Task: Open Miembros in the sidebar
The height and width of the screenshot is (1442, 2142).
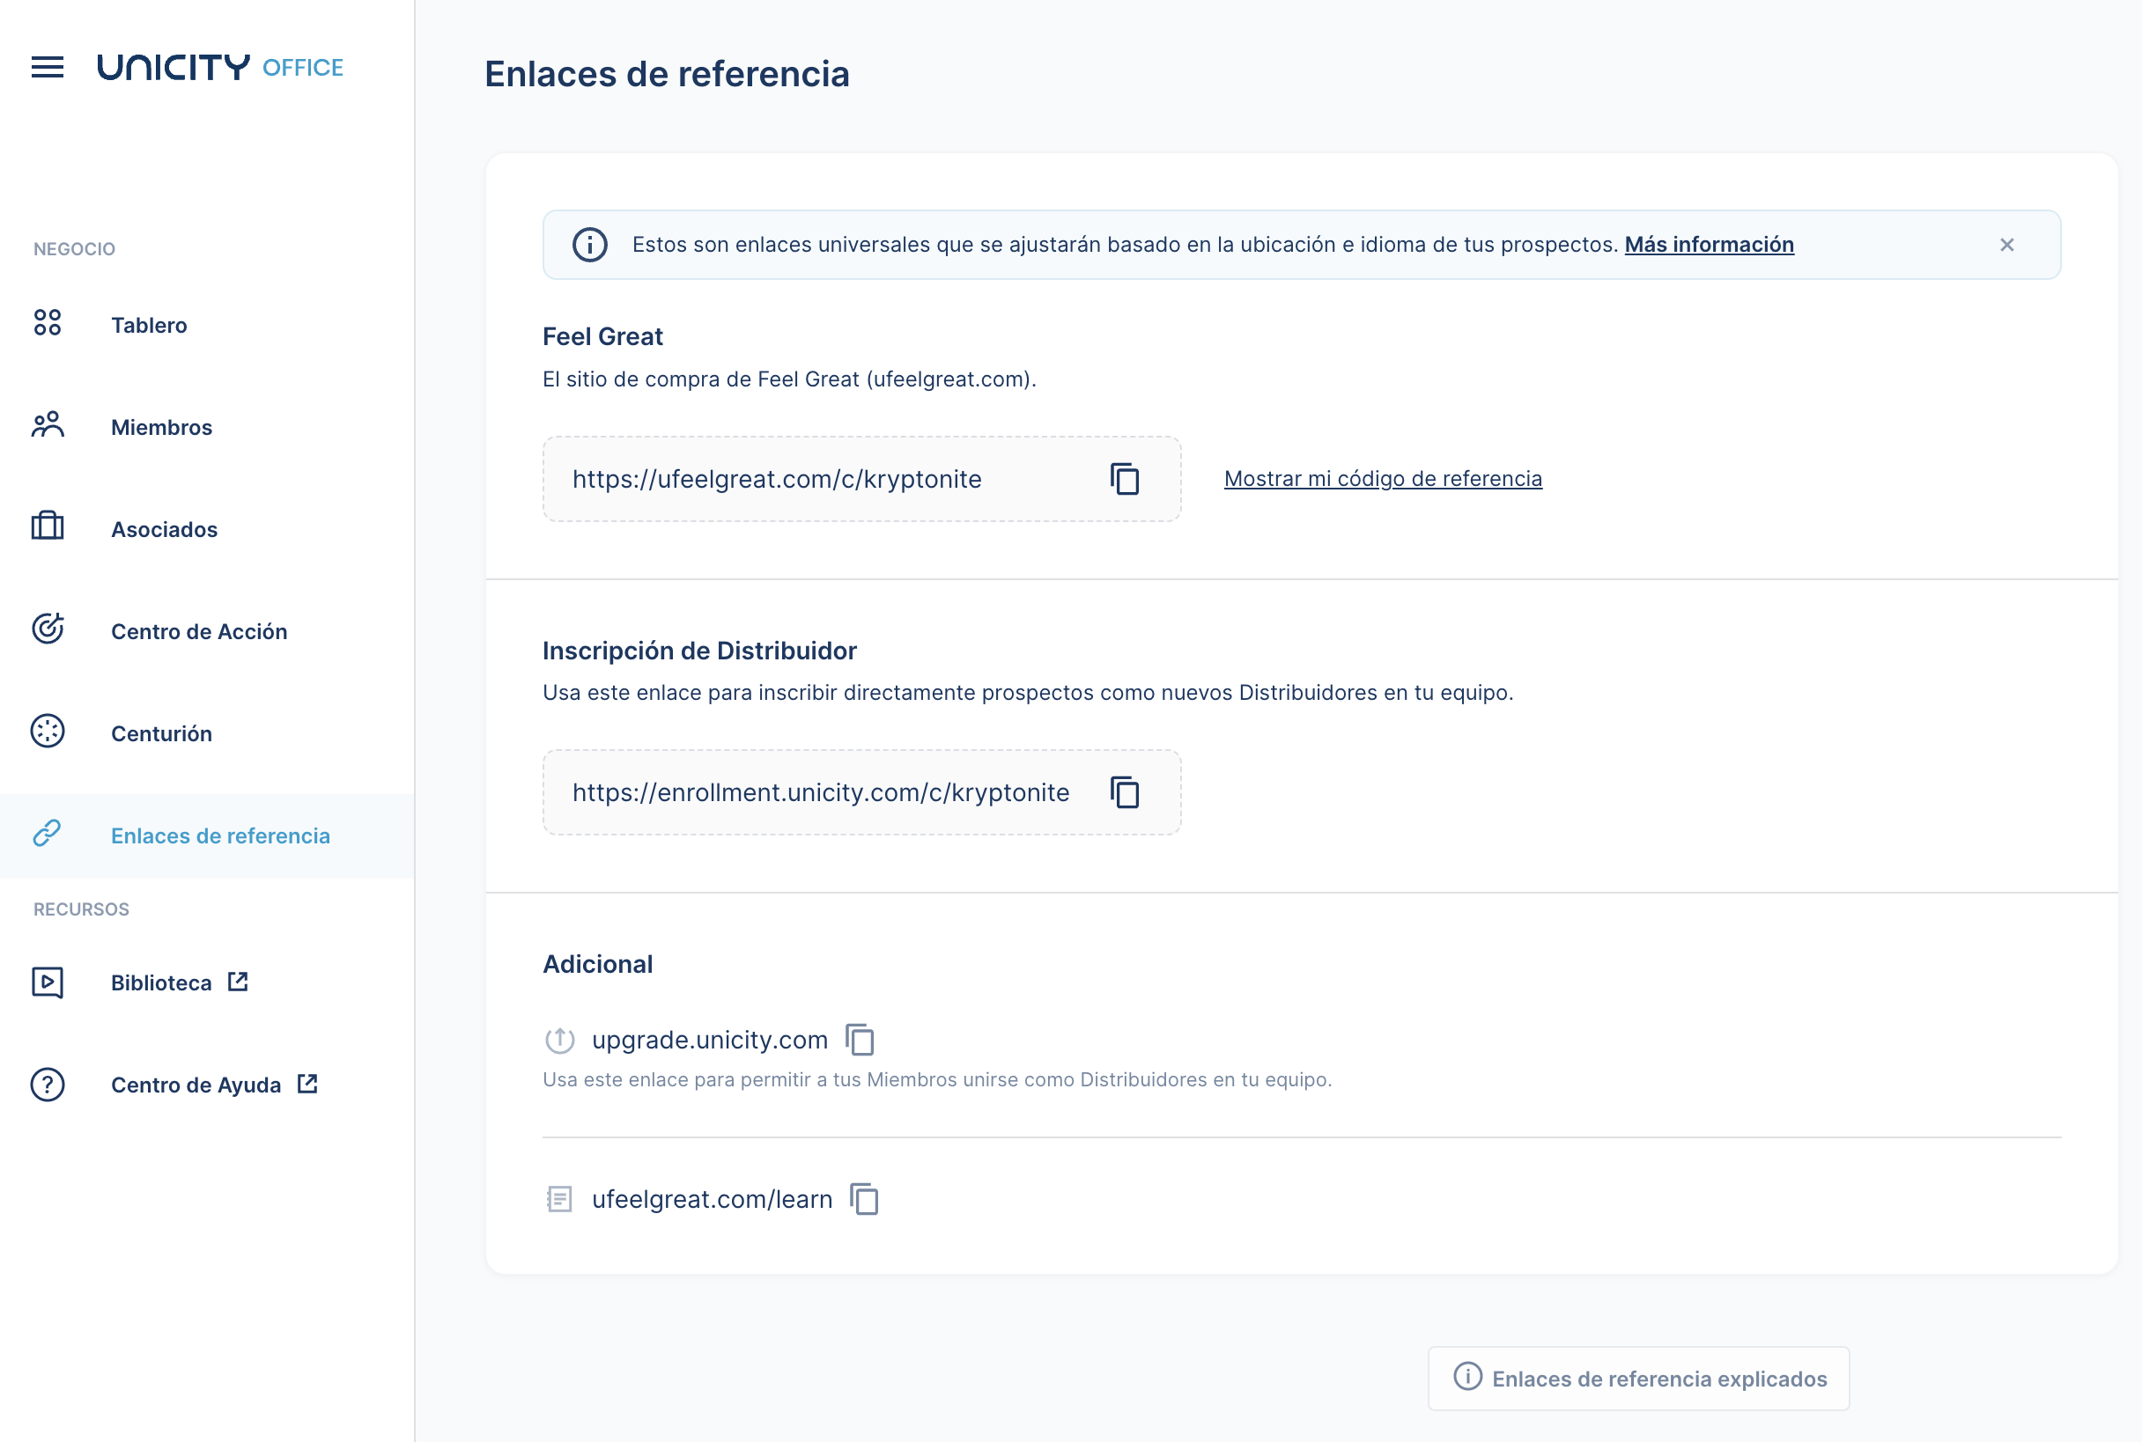Action: tap(207, 427)
